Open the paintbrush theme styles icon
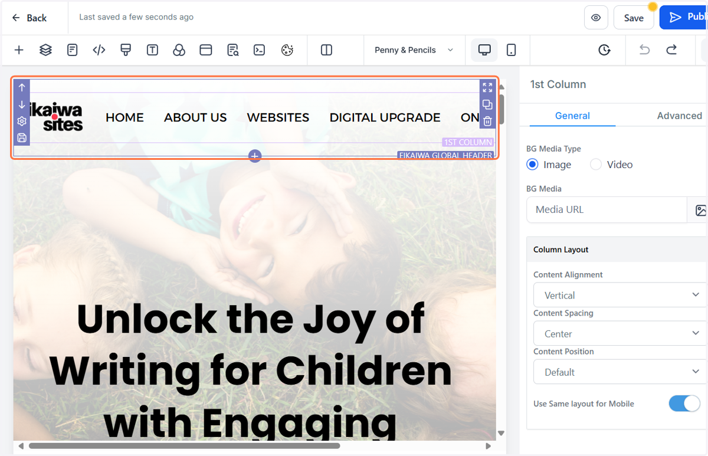The image size is (708, 456). tap(126, 50)
